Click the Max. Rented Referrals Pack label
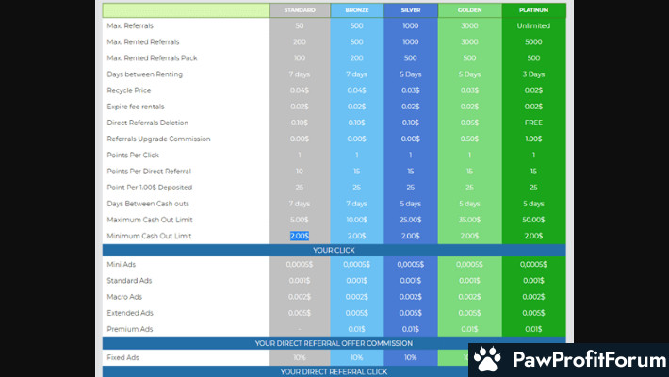 [152, 58]
